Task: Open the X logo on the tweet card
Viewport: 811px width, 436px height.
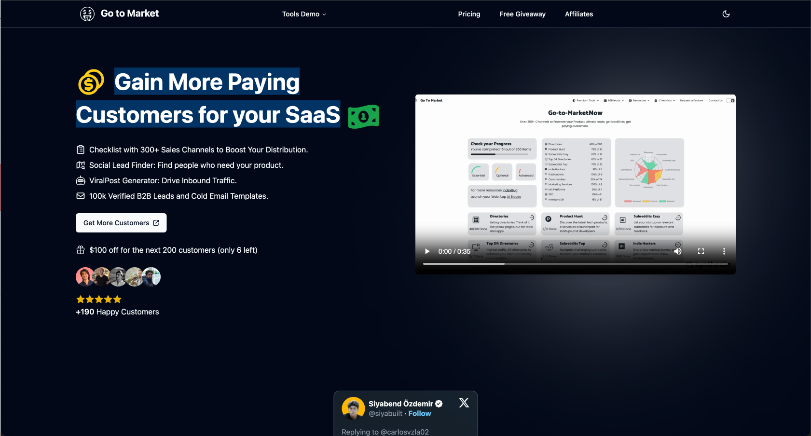Action: [x=464, y=403]
